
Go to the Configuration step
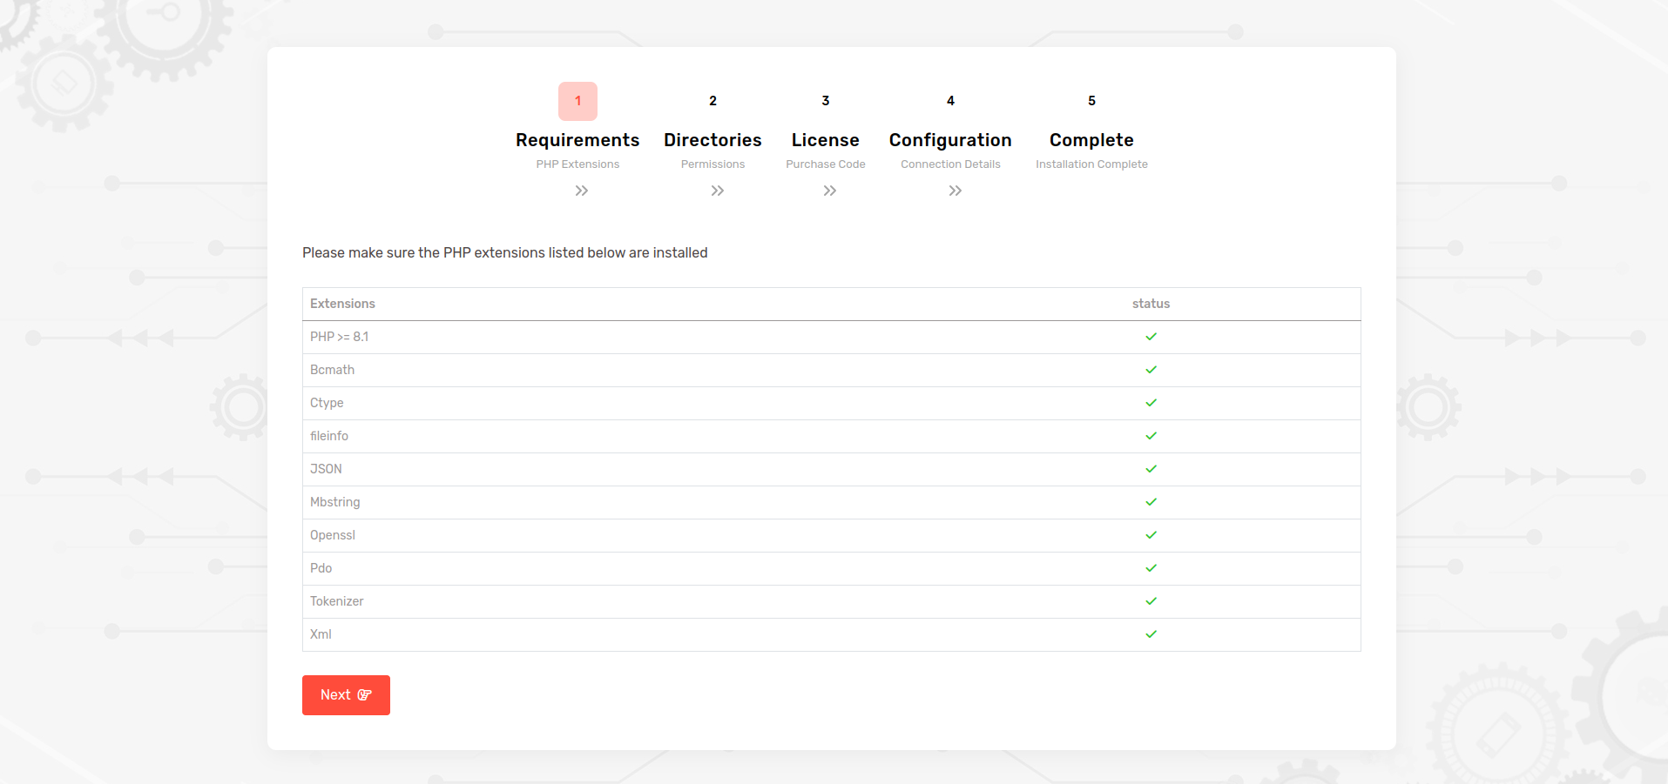coord(949,140)
